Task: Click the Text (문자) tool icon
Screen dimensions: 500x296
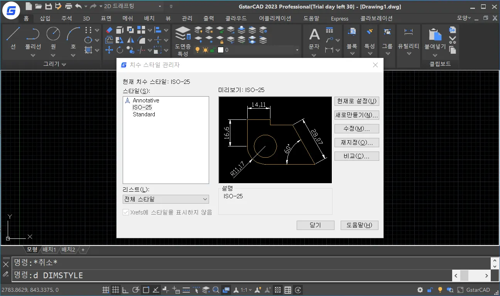Action: tap(314, 35)
